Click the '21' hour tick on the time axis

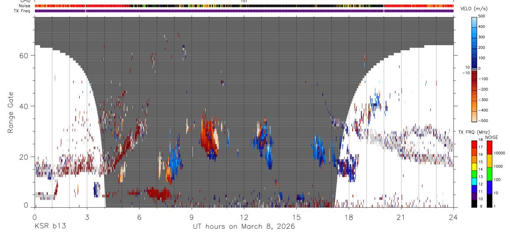(x=401, y=217)
